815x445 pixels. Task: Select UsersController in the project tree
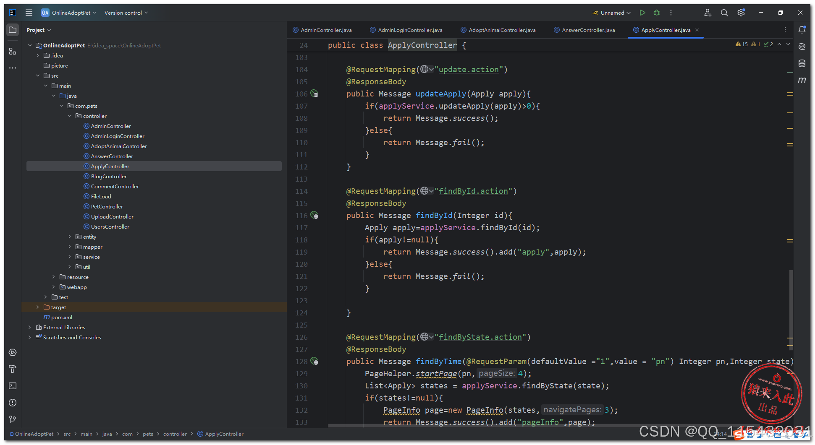coord(110,226)
